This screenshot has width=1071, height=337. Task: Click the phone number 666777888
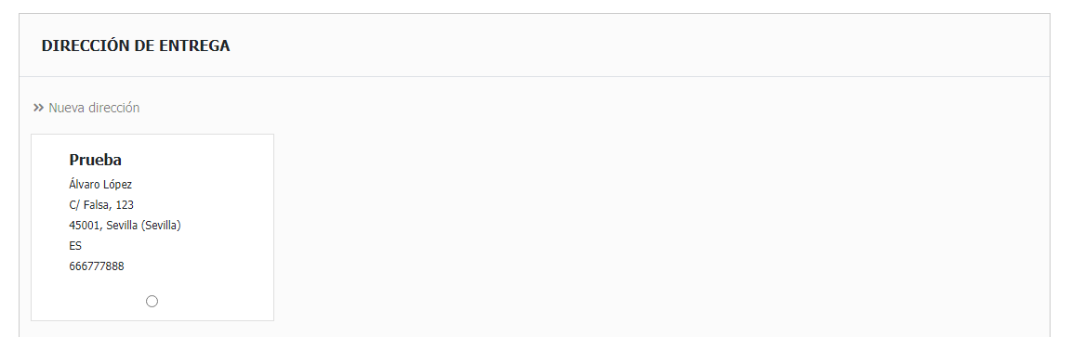point(97,266)
